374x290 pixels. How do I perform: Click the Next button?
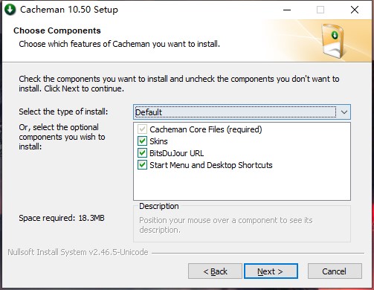pos(271,271)
